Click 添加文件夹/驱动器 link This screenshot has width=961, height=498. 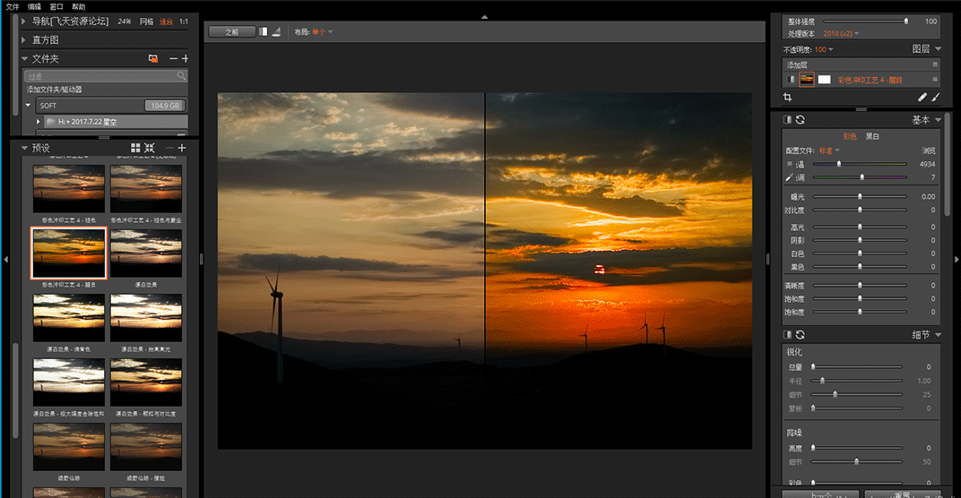pos(54,90)
